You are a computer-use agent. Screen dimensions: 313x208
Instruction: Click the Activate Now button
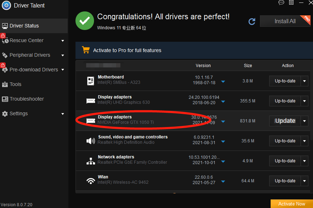point(292,204)
